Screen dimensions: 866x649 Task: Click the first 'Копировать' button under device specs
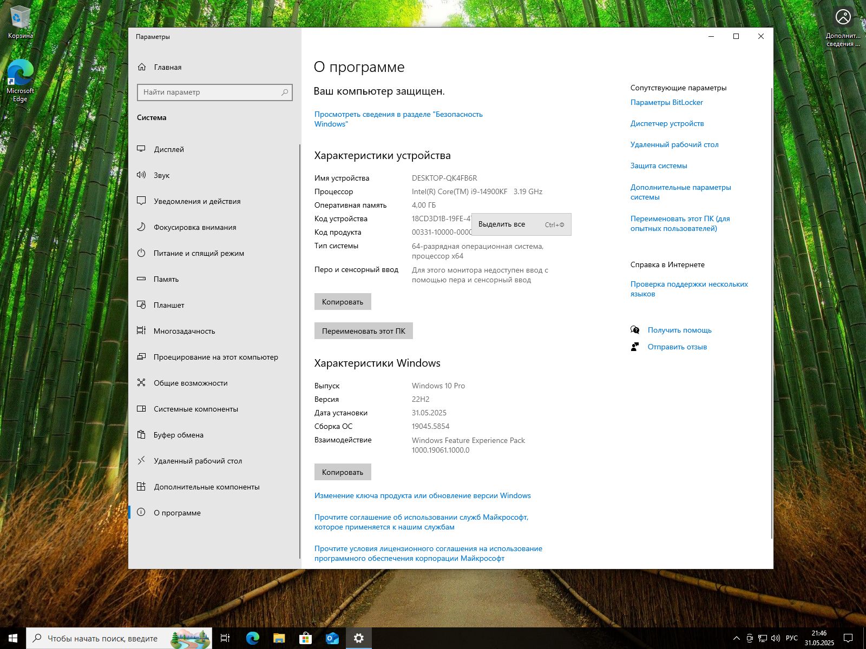pos(343,302)
